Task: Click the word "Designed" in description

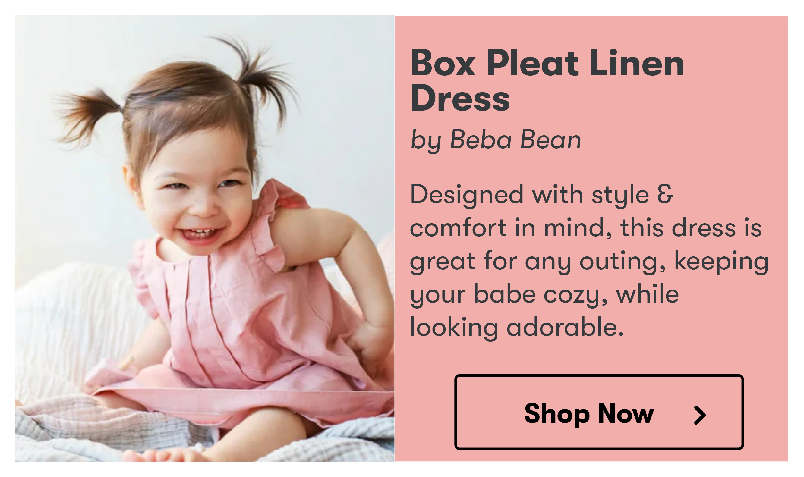Action: coord(467,195)
